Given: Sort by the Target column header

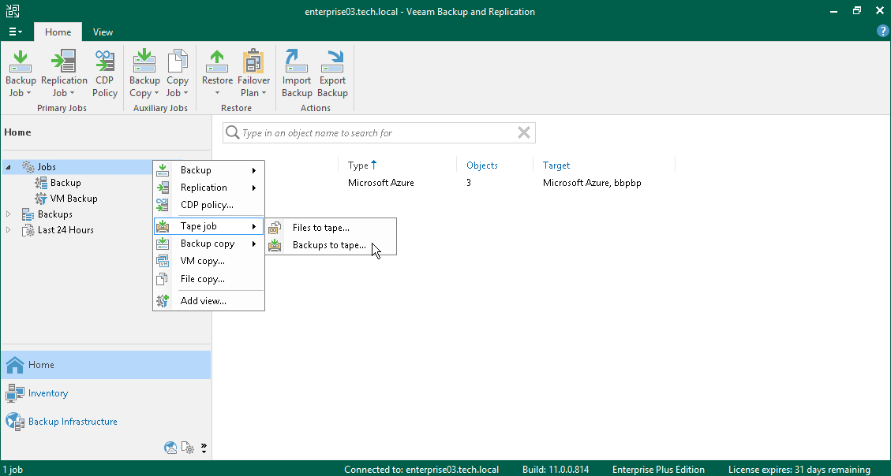Looking at the screenshot, I should pos(556,165).
